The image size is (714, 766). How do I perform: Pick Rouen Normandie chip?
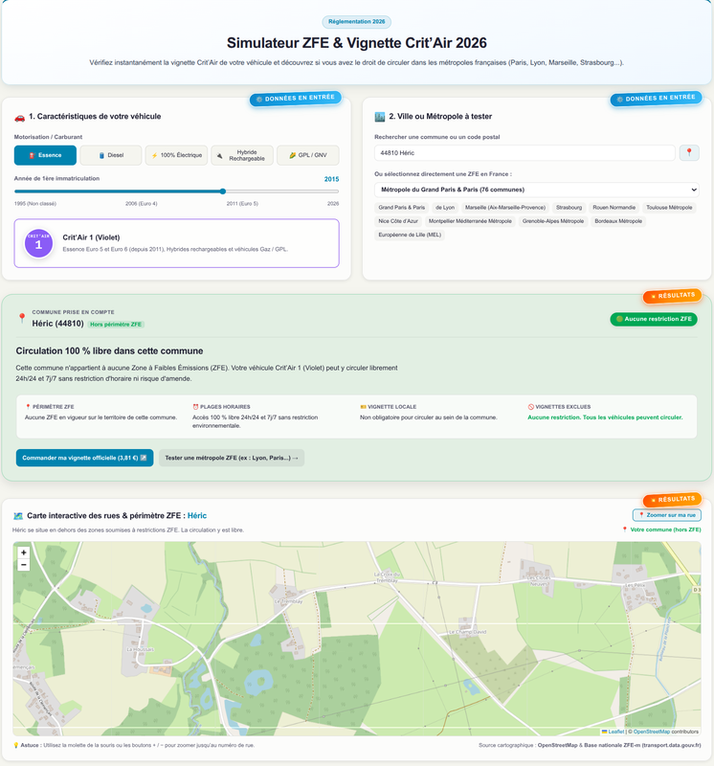[614, 208]
